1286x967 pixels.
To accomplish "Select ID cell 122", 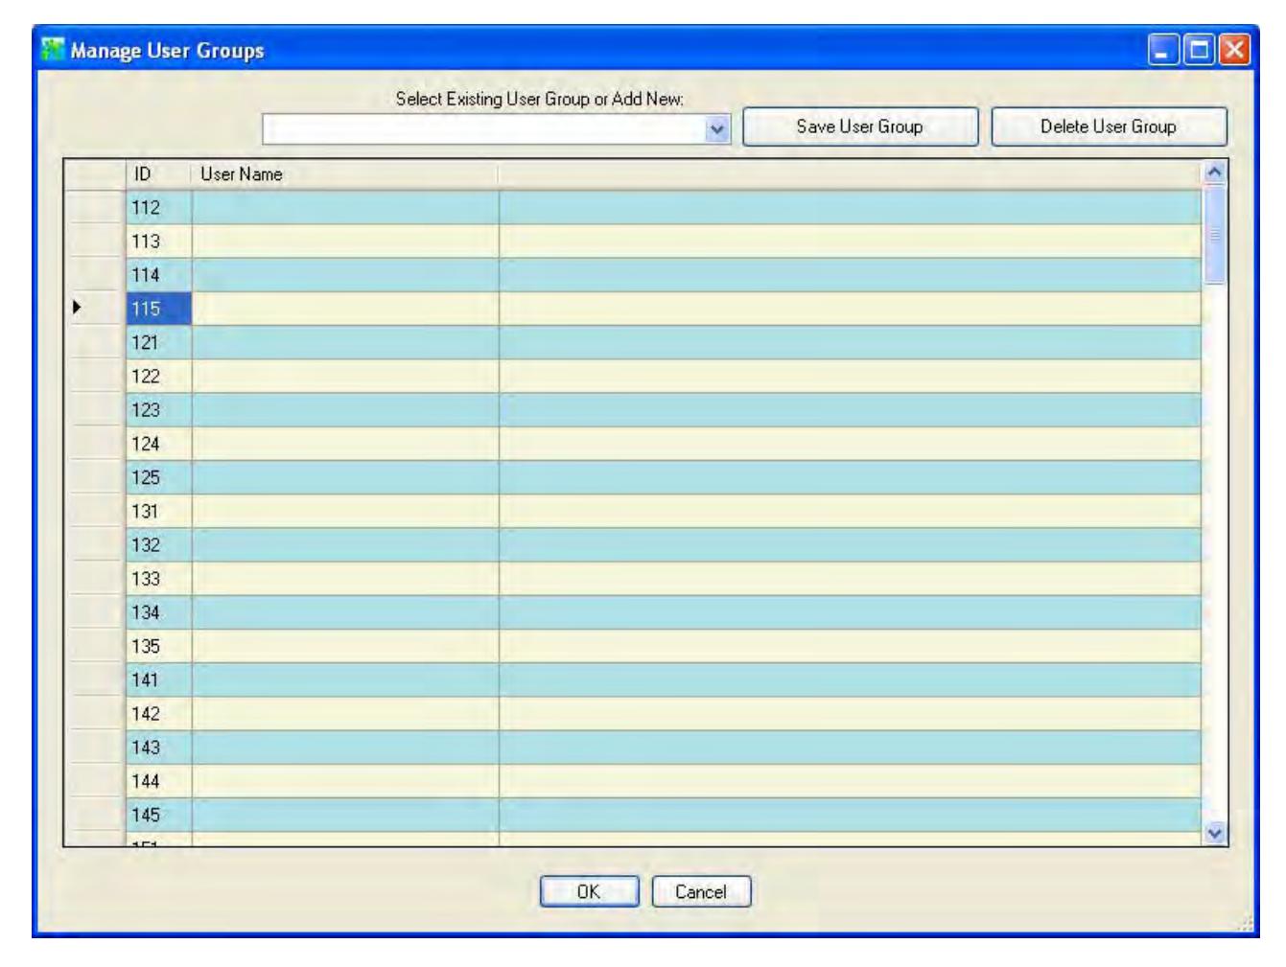I will [159, 377].
